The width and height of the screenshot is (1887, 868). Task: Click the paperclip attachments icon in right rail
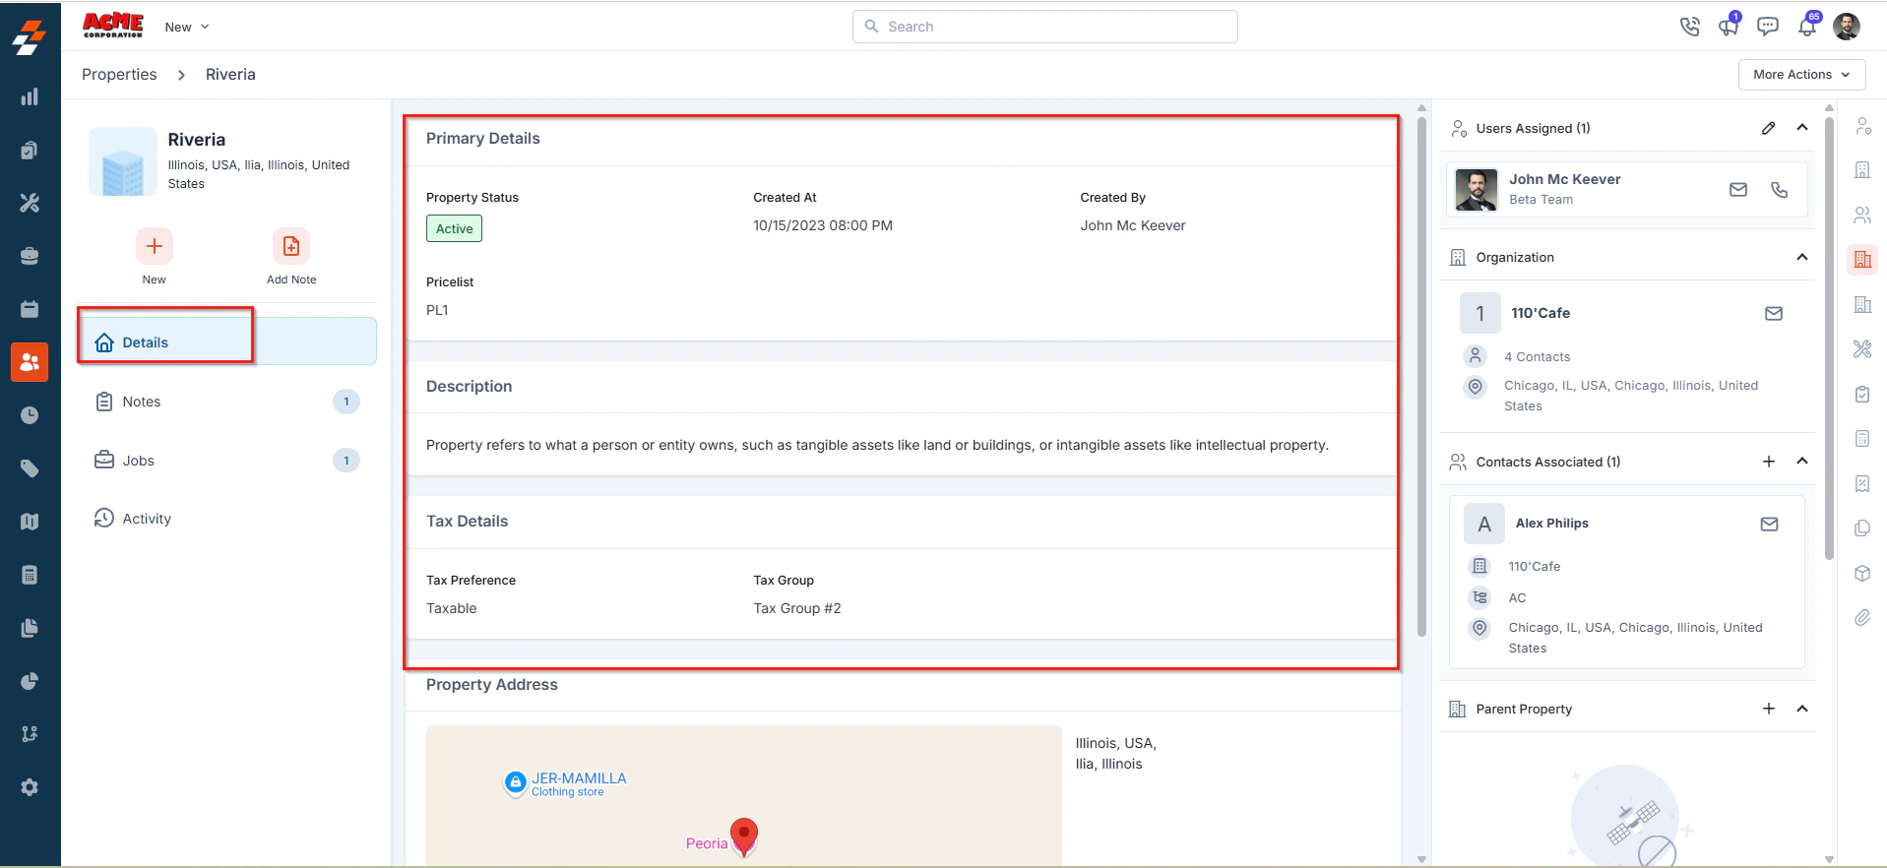click(1862, 618)
